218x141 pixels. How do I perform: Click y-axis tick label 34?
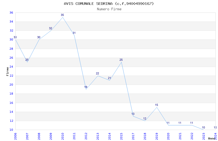point(11,22)
